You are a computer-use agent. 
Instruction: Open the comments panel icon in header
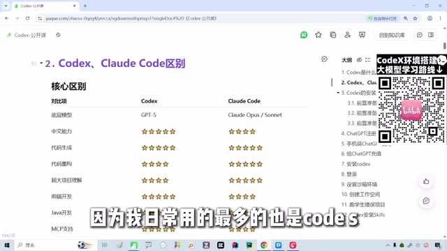click(419, 35)
